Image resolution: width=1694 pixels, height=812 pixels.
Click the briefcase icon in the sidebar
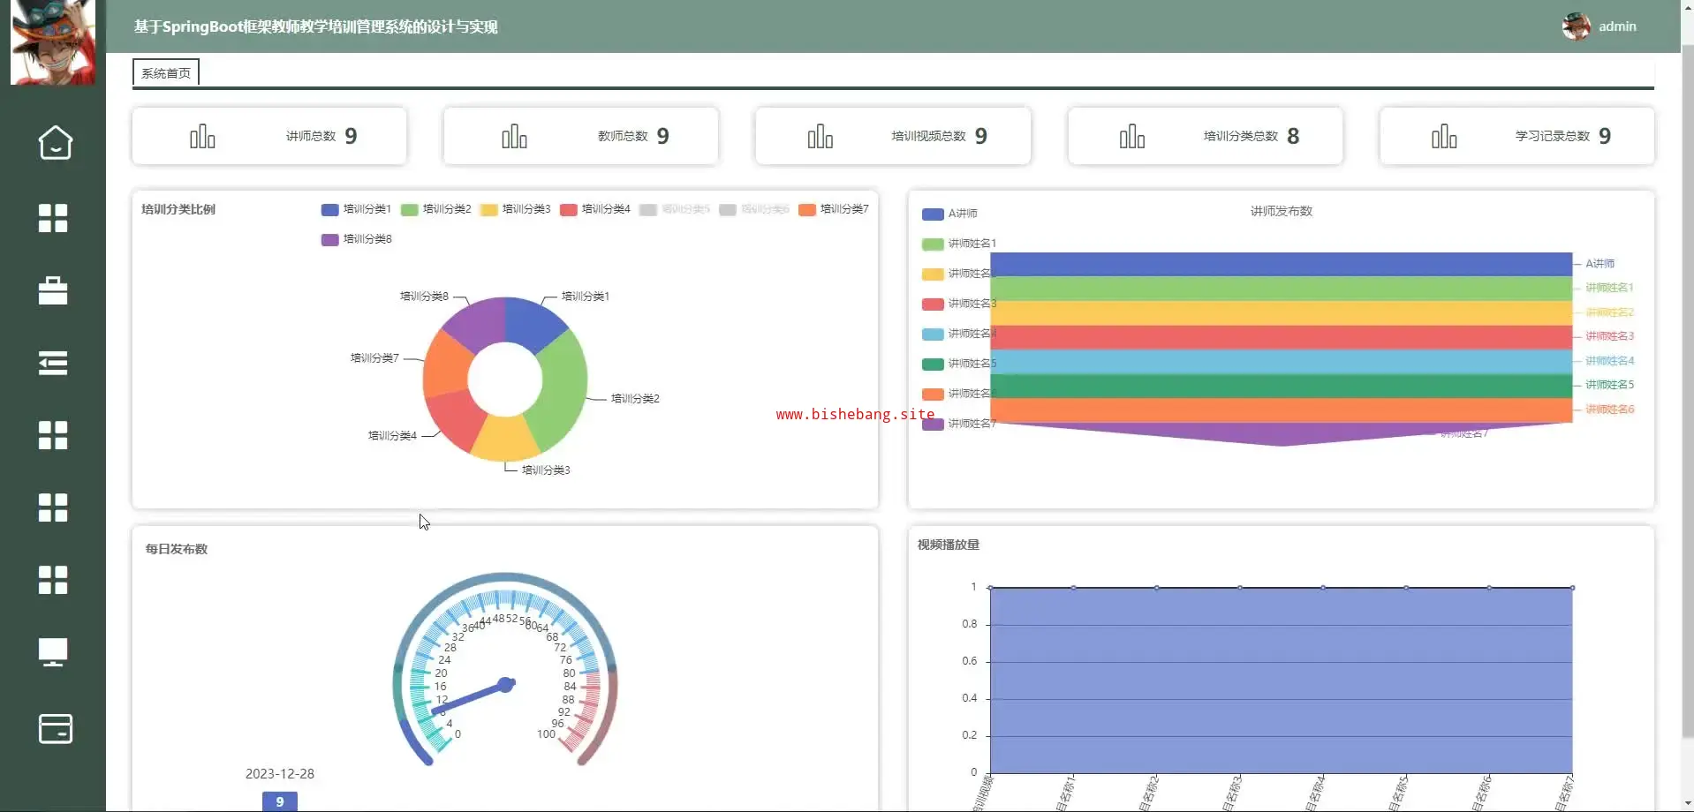click(x=53, y=290)
